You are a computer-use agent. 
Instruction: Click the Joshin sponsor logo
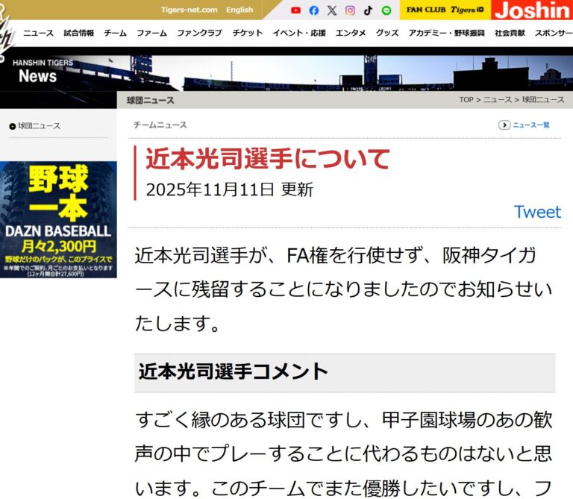(x=532, y=10)
